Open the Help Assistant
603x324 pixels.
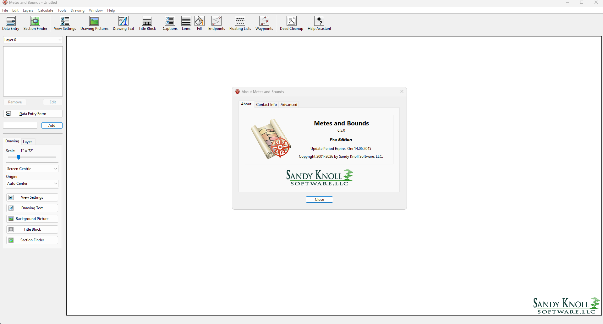click(319, 23)
